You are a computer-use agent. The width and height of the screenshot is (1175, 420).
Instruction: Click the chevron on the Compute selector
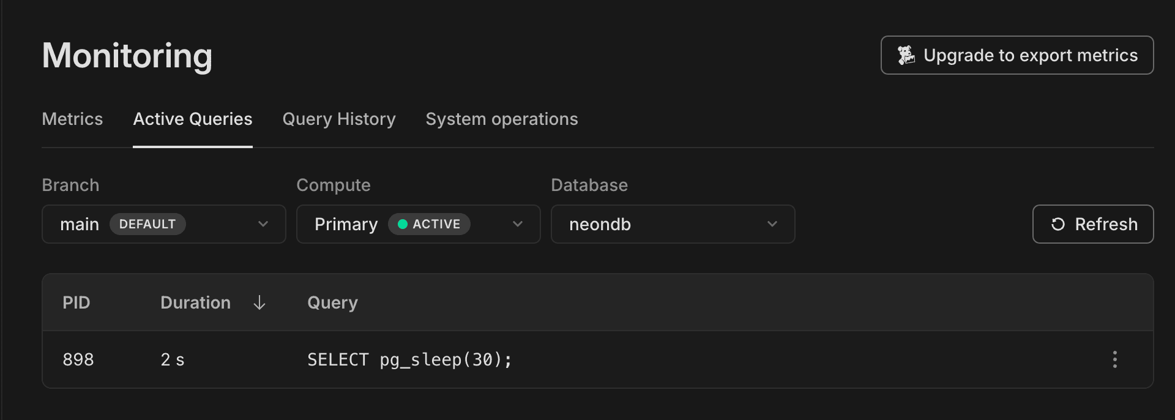pos(518,224)
